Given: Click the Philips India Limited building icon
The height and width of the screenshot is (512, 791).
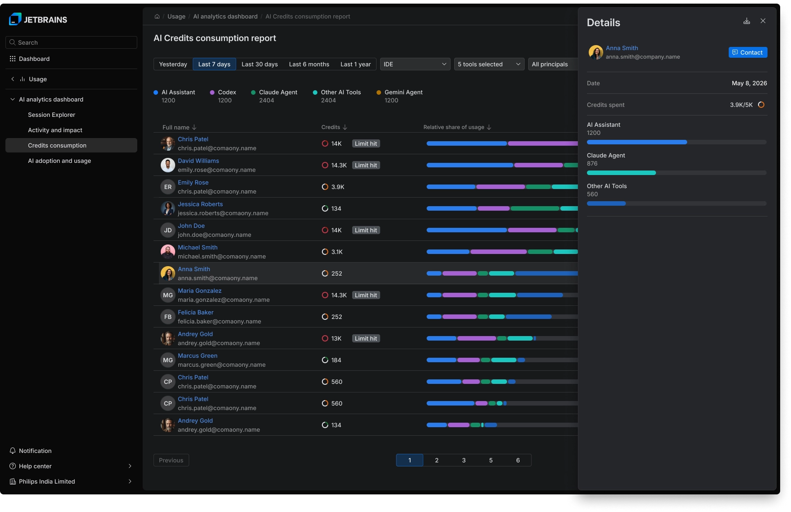Looking at the screenshot, I should click(13, 482).
